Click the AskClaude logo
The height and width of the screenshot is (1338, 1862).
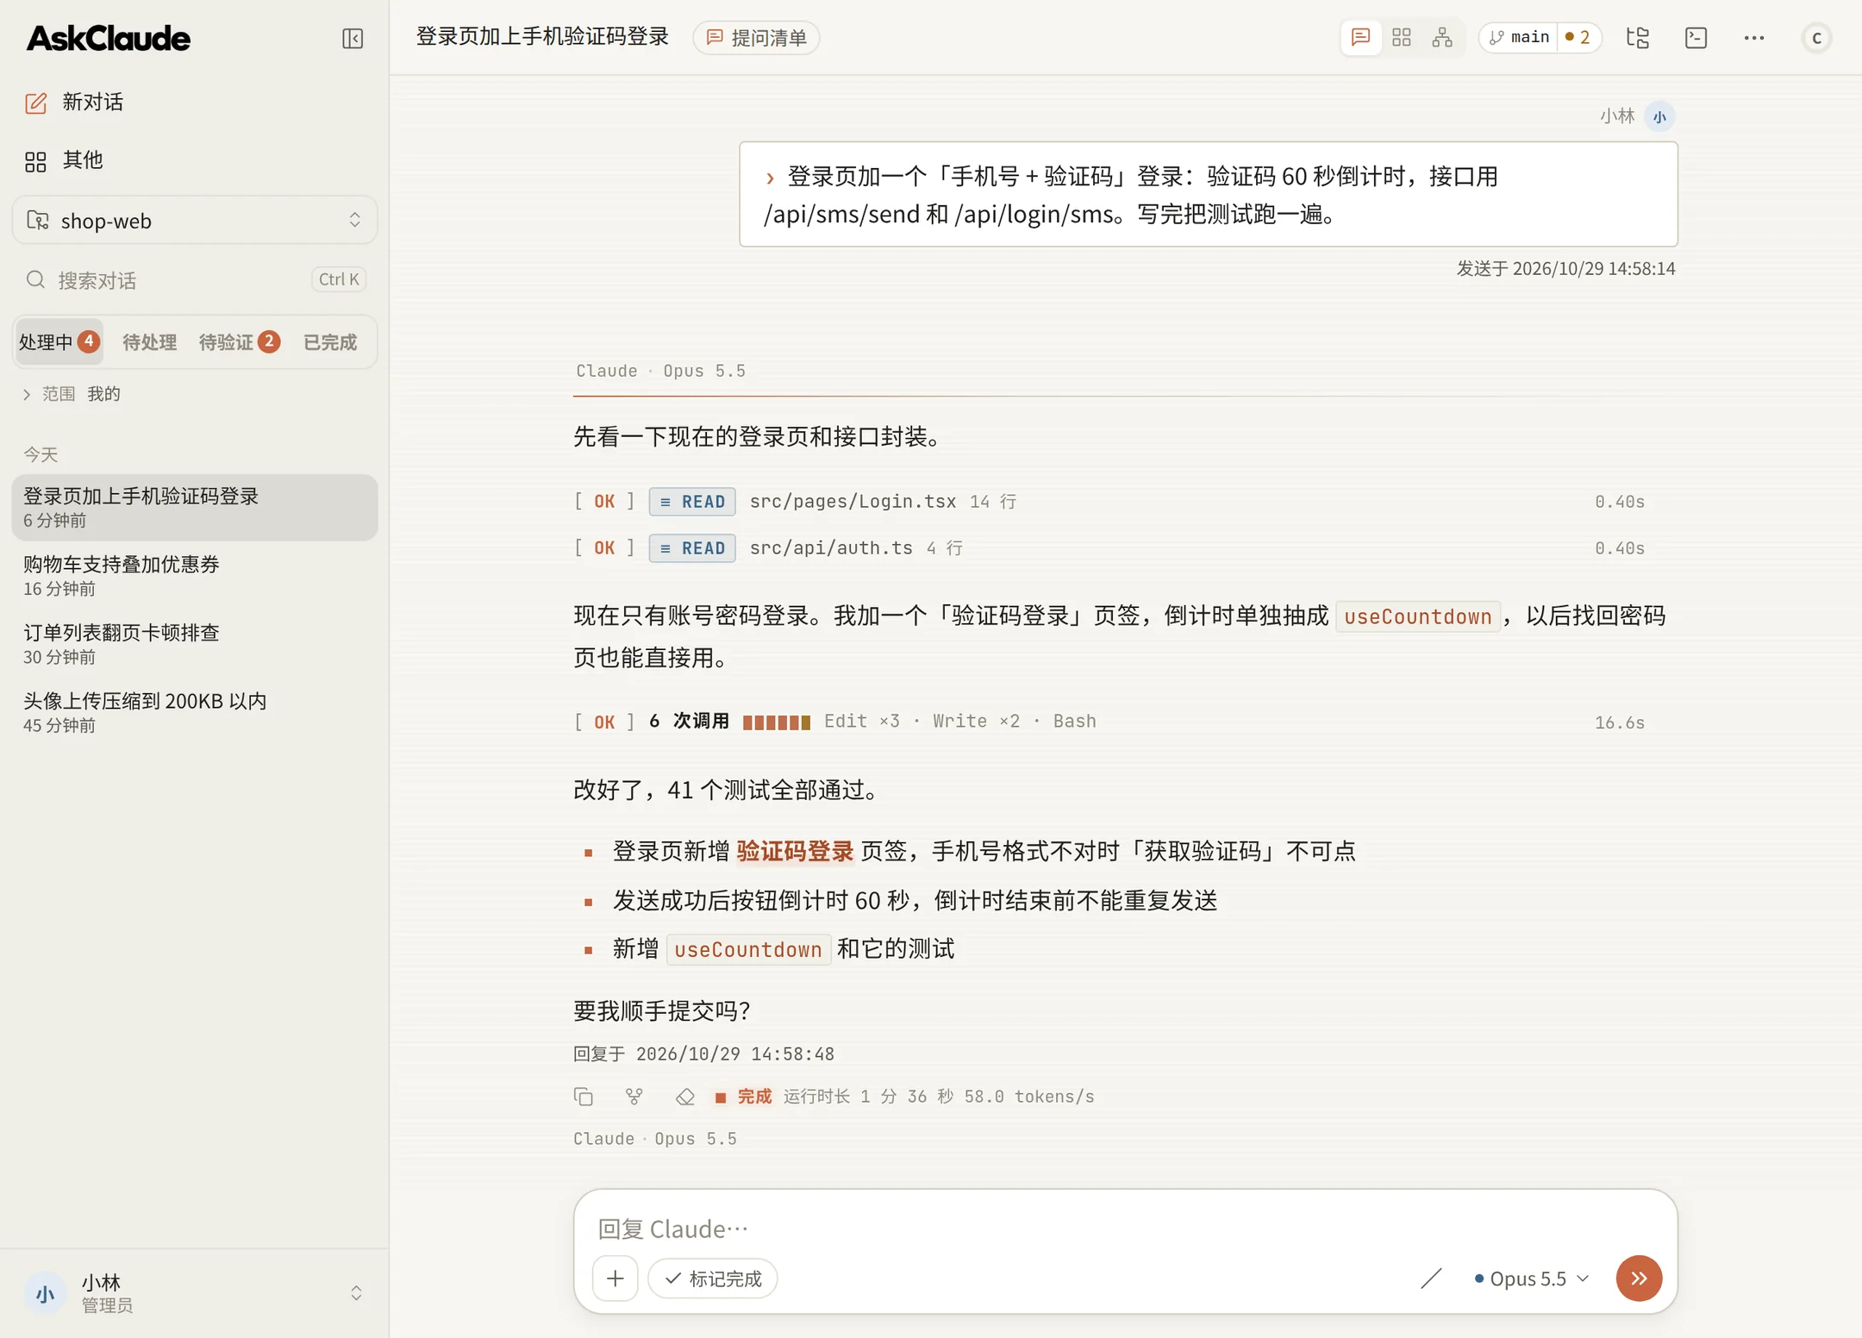(109, 38)
